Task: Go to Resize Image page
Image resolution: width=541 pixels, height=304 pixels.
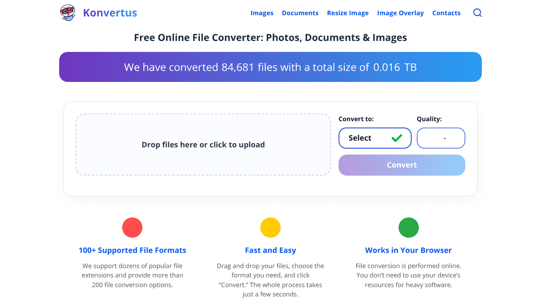Action: click(x=348, y=13)
